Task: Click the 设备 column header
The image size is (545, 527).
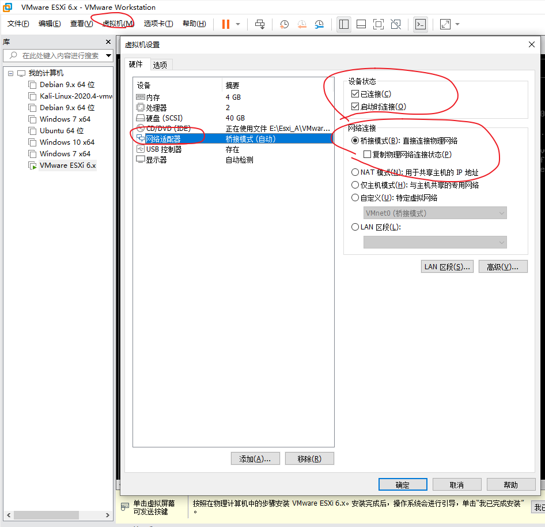Action: tap(177, 85)
